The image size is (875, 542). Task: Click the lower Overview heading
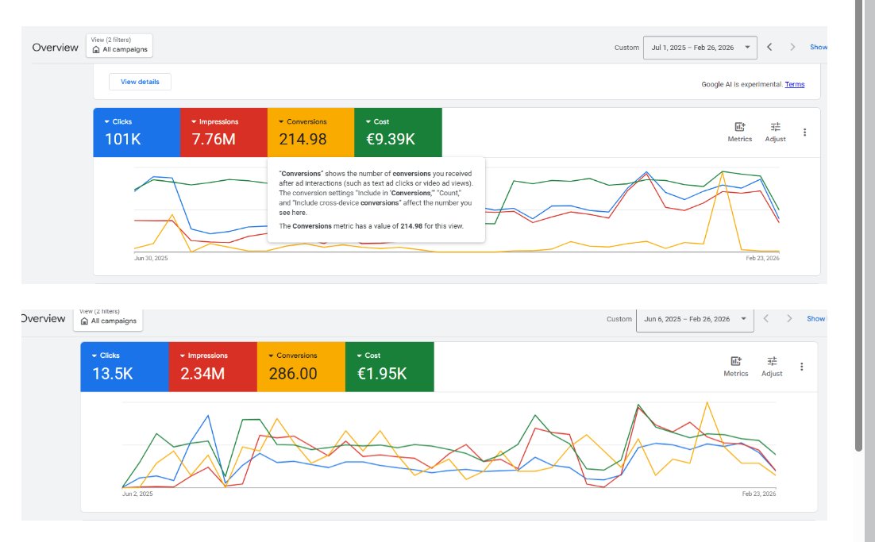43,318
